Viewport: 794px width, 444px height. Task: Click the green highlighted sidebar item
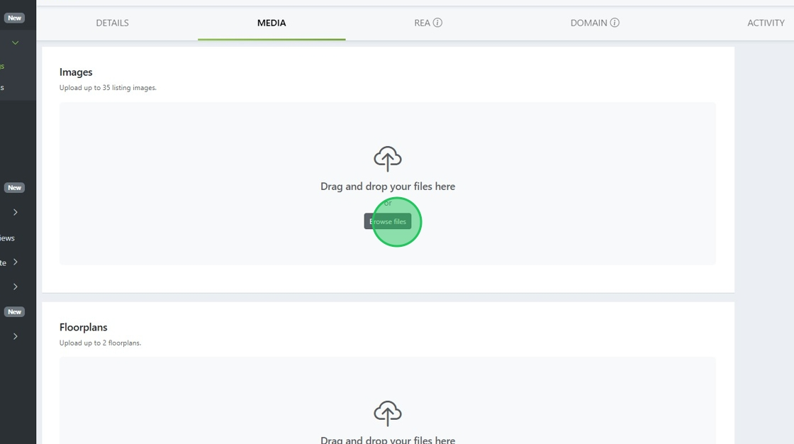click(x=3, y=66)
